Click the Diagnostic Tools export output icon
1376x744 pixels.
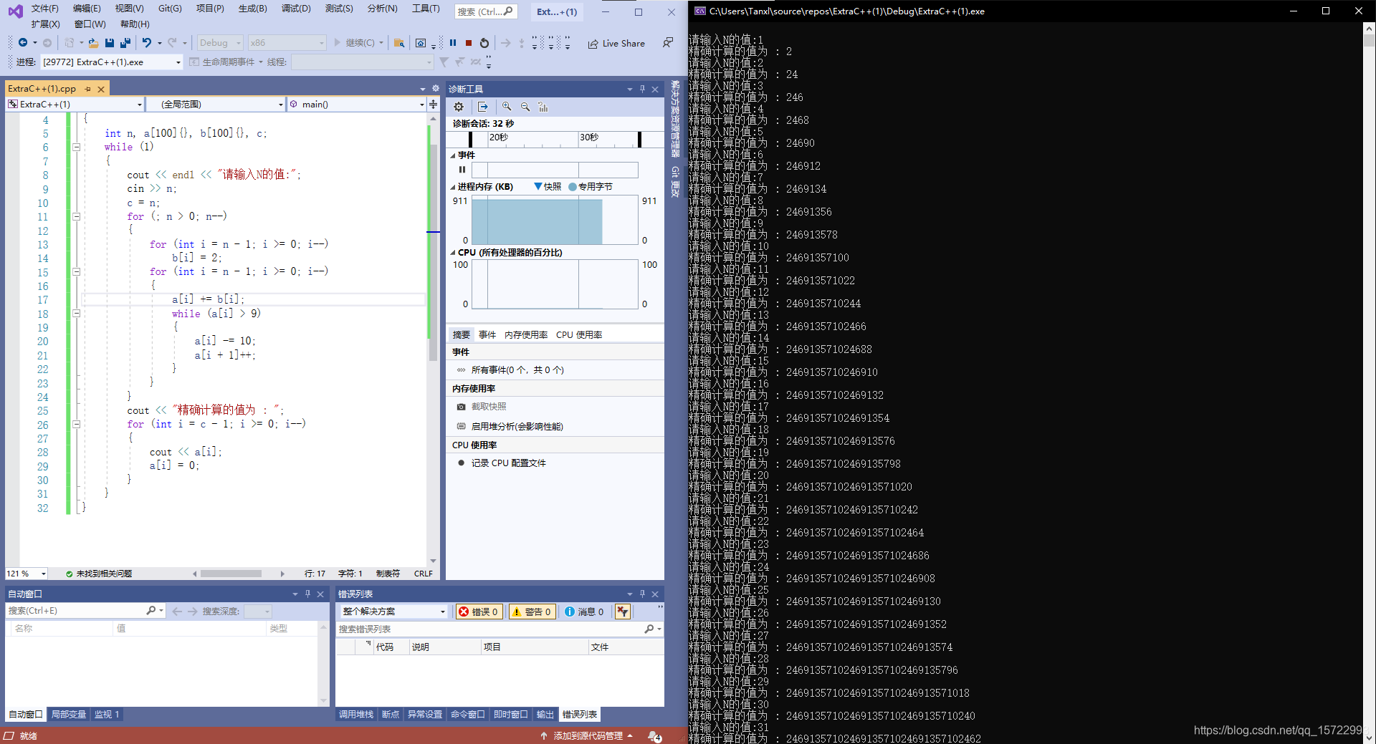tap(483, 107)
